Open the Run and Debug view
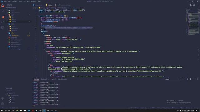The width and height of the screenshot is (200, 112). (2, 22)
